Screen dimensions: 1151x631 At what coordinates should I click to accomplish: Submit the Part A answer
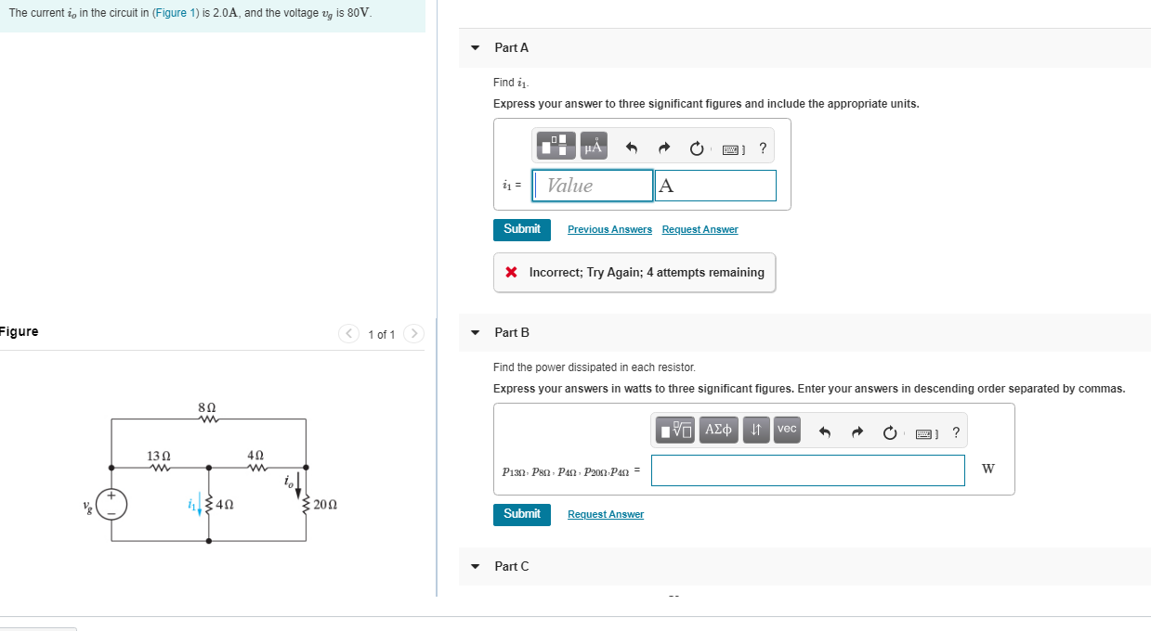click(x=522, y=229)
